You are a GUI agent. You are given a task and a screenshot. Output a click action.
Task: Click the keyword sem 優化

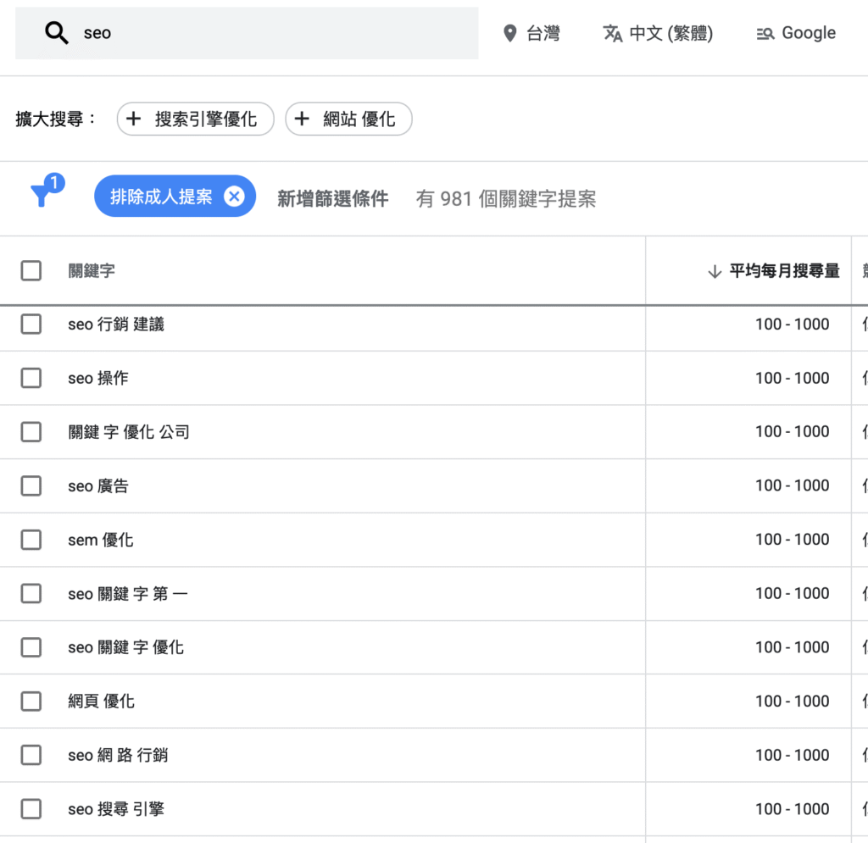point(101,540)
